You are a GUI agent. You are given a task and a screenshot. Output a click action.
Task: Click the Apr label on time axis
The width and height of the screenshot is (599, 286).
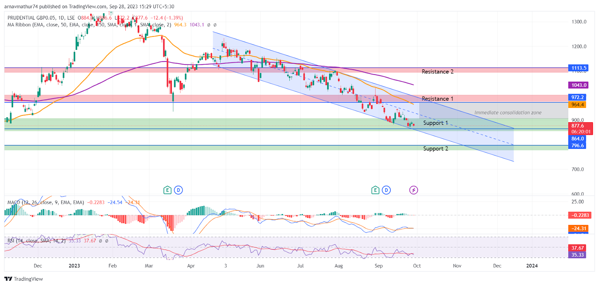click(x=191, y=266)
